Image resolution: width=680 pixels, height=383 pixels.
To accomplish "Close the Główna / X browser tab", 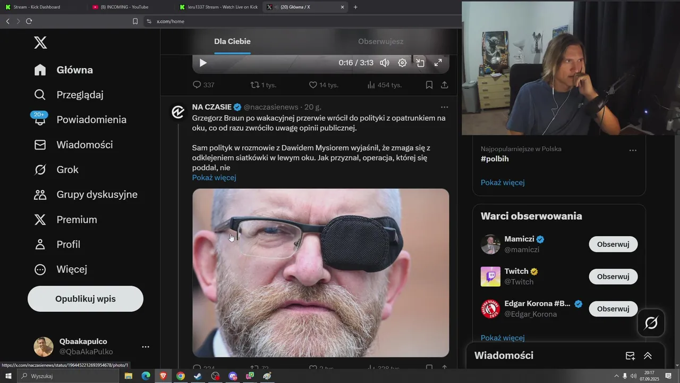I will (x=342, y=7).
